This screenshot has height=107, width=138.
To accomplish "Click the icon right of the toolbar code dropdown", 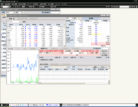I will pos(10,7).
